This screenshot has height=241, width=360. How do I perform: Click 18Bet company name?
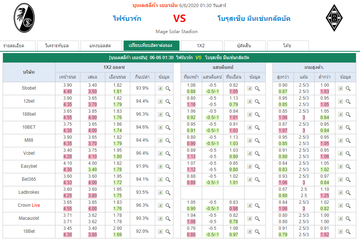(29, 231)
